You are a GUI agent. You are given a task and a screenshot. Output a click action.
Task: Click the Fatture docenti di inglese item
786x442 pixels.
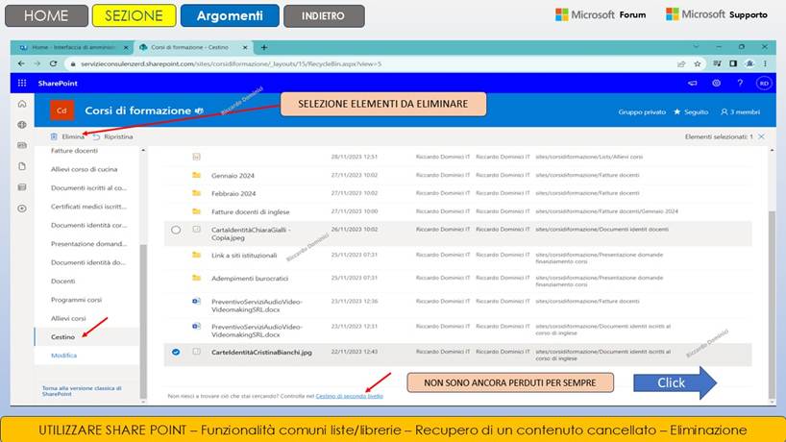click(x=251, y=212)
